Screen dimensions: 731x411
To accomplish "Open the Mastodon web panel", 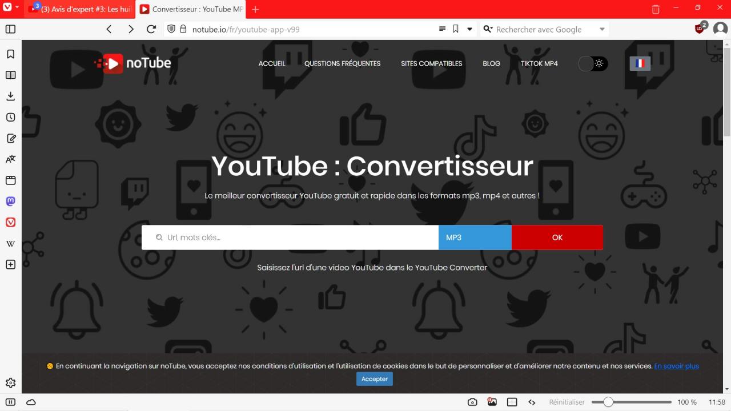I will point(10,202).
